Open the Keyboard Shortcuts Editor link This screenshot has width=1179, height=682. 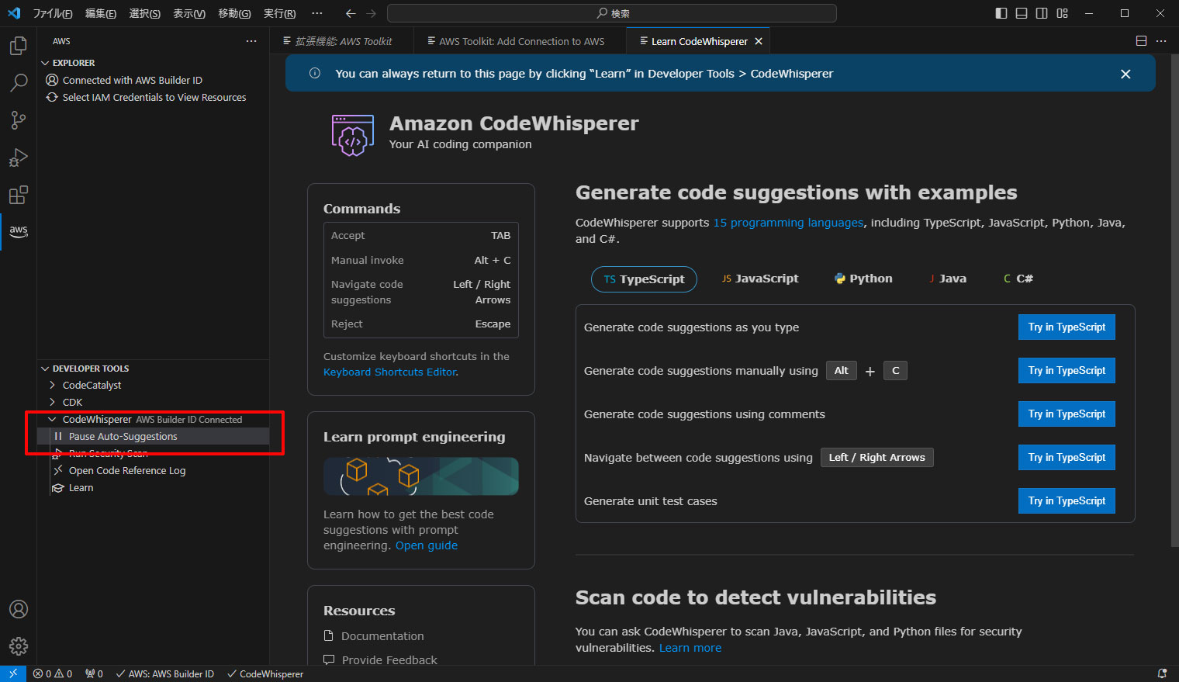(x=390, y=372)
